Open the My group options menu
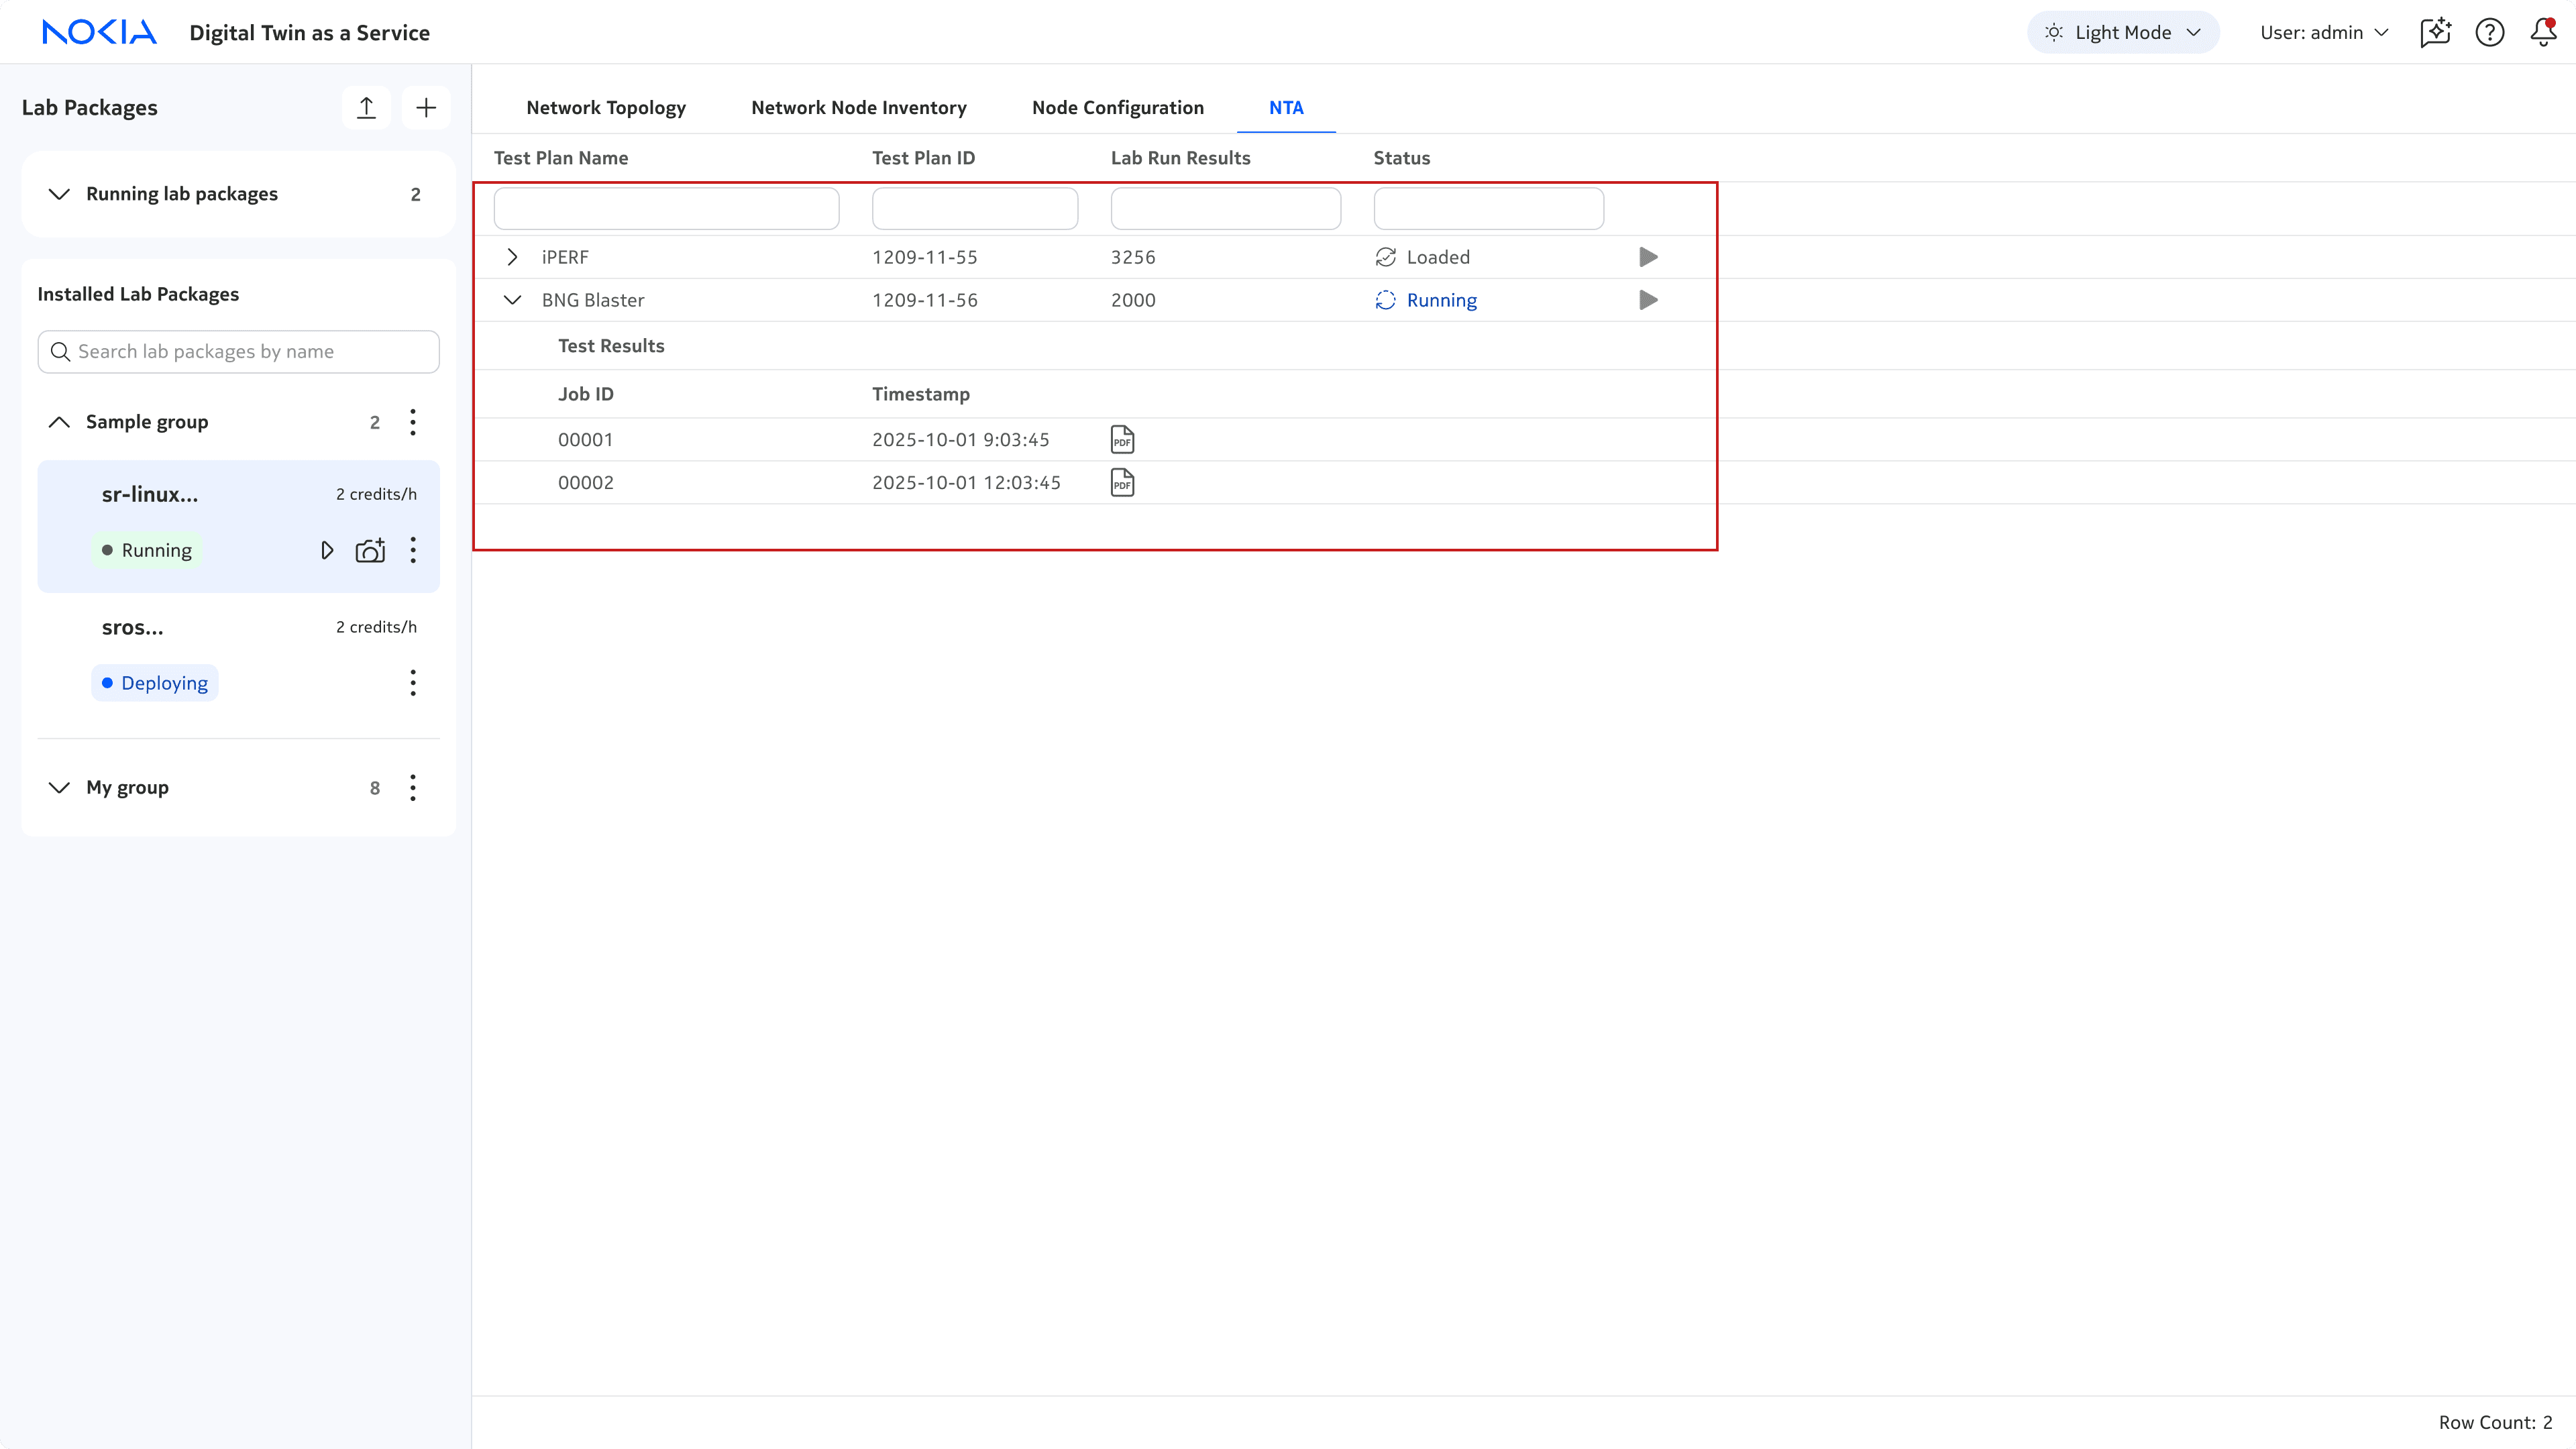2576x1449 pixels. click(412, 788)
